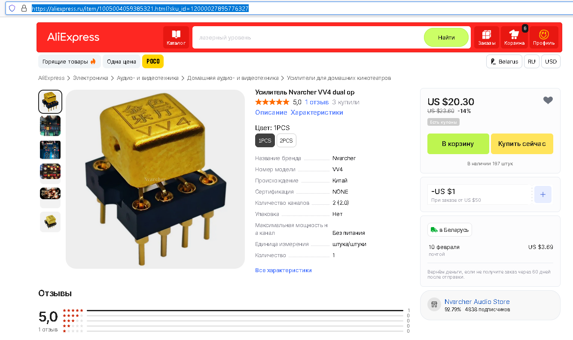573x340 pixels.
Task: Add item to favorites with heart icon
Action: pos(548,100)
